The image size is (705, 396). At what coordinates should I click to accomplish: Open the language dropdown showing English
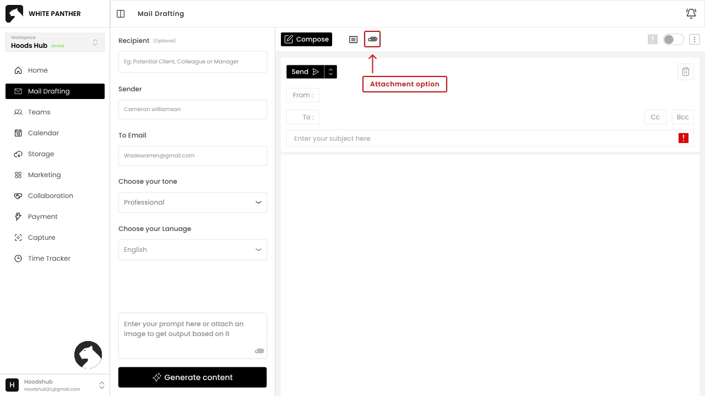(193, 250)
